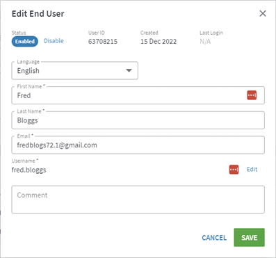Close the Edit End User dialog
Image resolution: width=276 pixels, height=258 pixels.
coord(263,13)
